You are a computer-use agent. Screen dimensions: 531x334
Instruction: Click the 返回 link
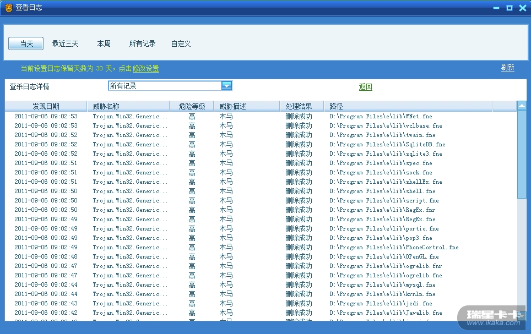pos(365,86)
